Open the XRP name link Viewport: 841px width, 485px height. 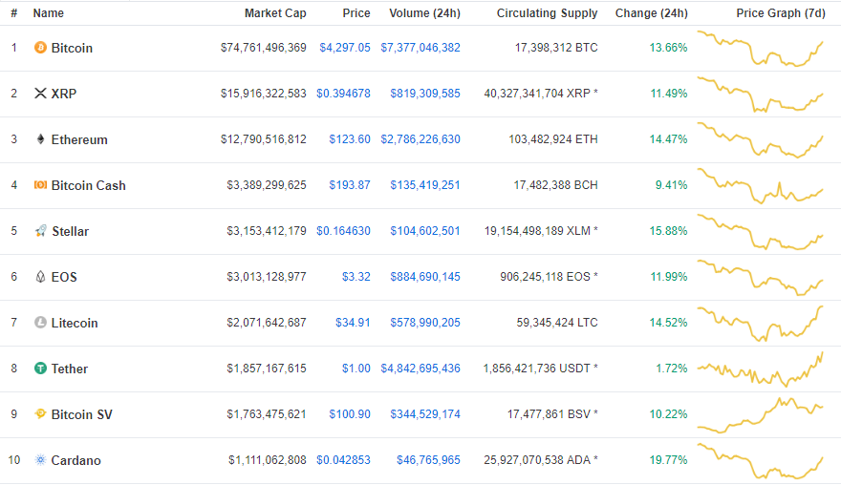(x=64, y=94)
